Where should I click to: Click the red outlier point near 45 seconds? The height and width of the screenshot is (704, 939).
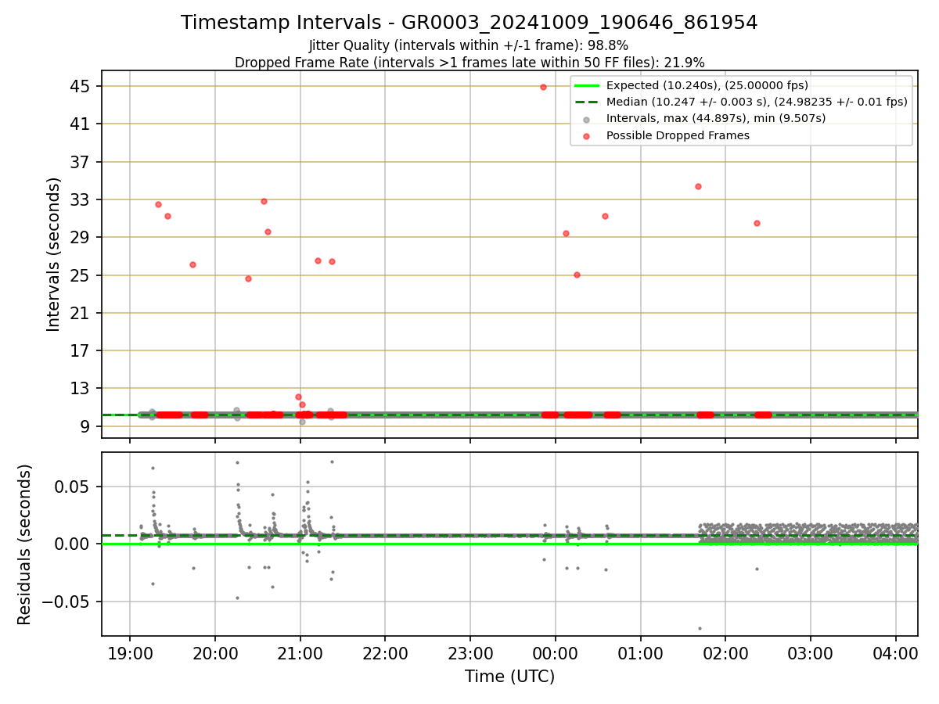coord(543,87)
